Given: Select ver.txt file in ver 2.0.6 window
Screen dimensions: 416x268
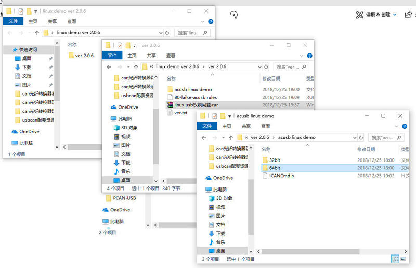Looking at the screenshot, I should (x=180, y=113).
